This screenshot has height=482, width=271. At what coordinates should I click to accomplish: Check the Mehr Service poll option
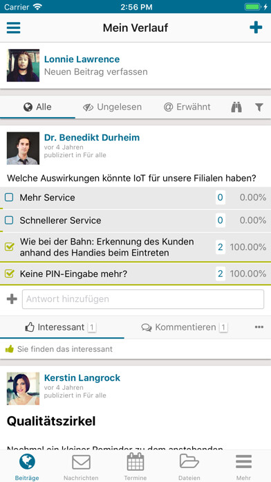9,197
